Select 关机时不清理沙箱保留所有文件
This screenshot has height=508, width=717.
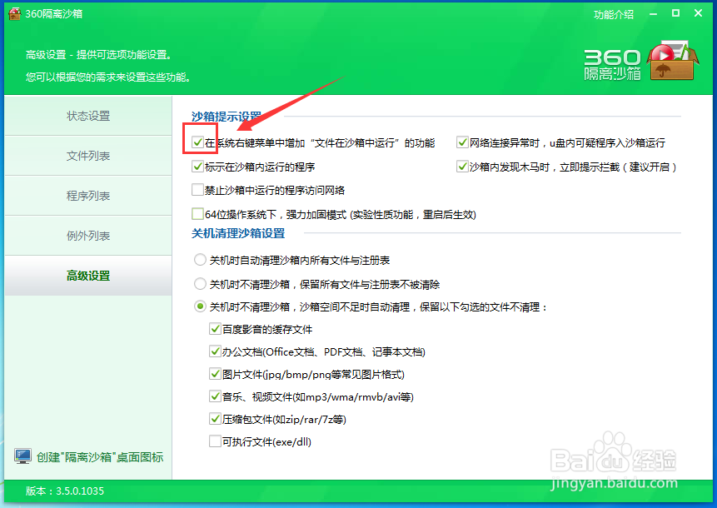coord(200,282)
